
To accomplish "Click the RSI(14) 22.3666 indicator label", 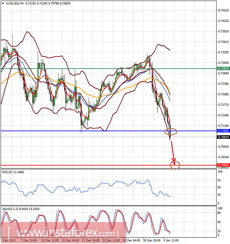I will tap(13, 172).
